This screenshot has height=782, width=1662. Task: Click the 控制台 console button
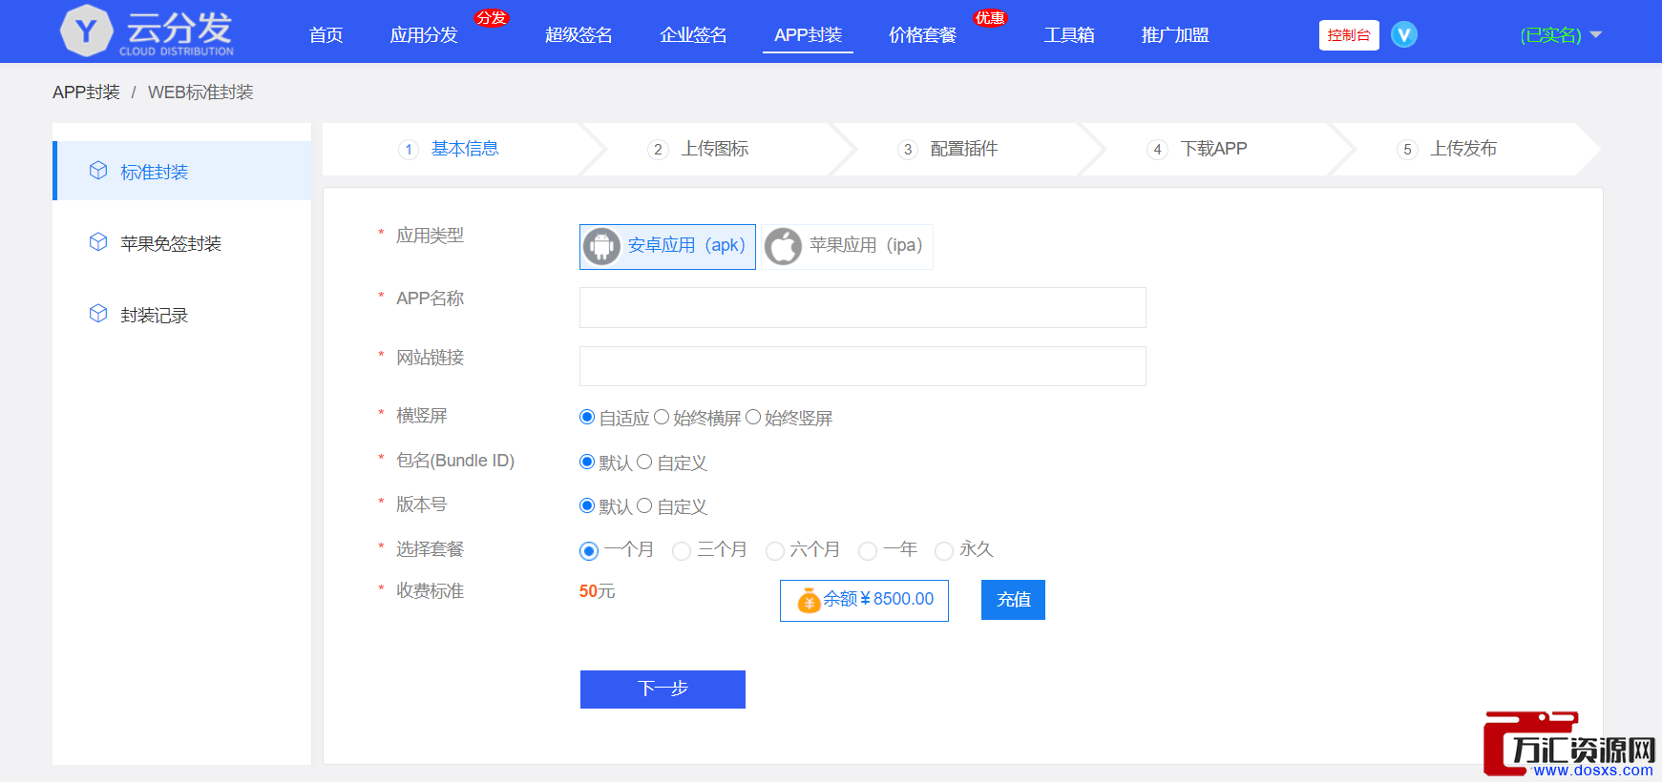1348,35
